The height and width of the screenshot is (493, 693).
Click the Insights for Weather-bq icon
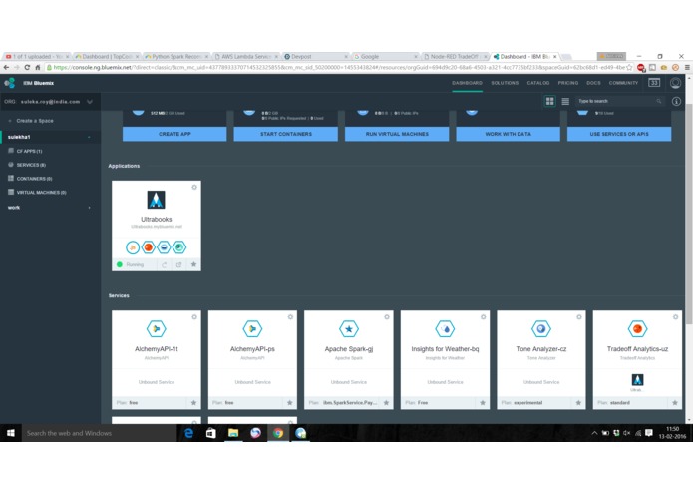(x=445, y=329)
